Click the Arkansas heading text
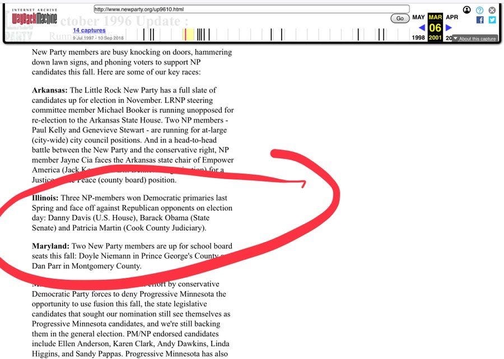Image resolution: width=504 pixels, height=359 pixels. 50,90
